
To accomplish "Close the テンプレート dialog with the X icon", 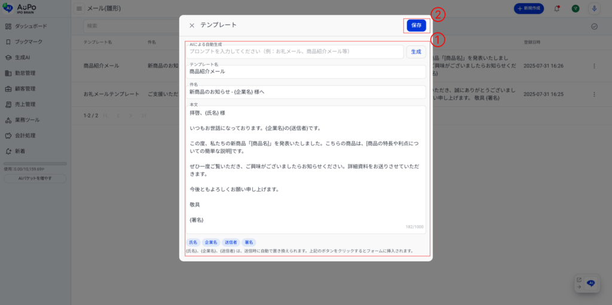I will [x=192, y=26].
